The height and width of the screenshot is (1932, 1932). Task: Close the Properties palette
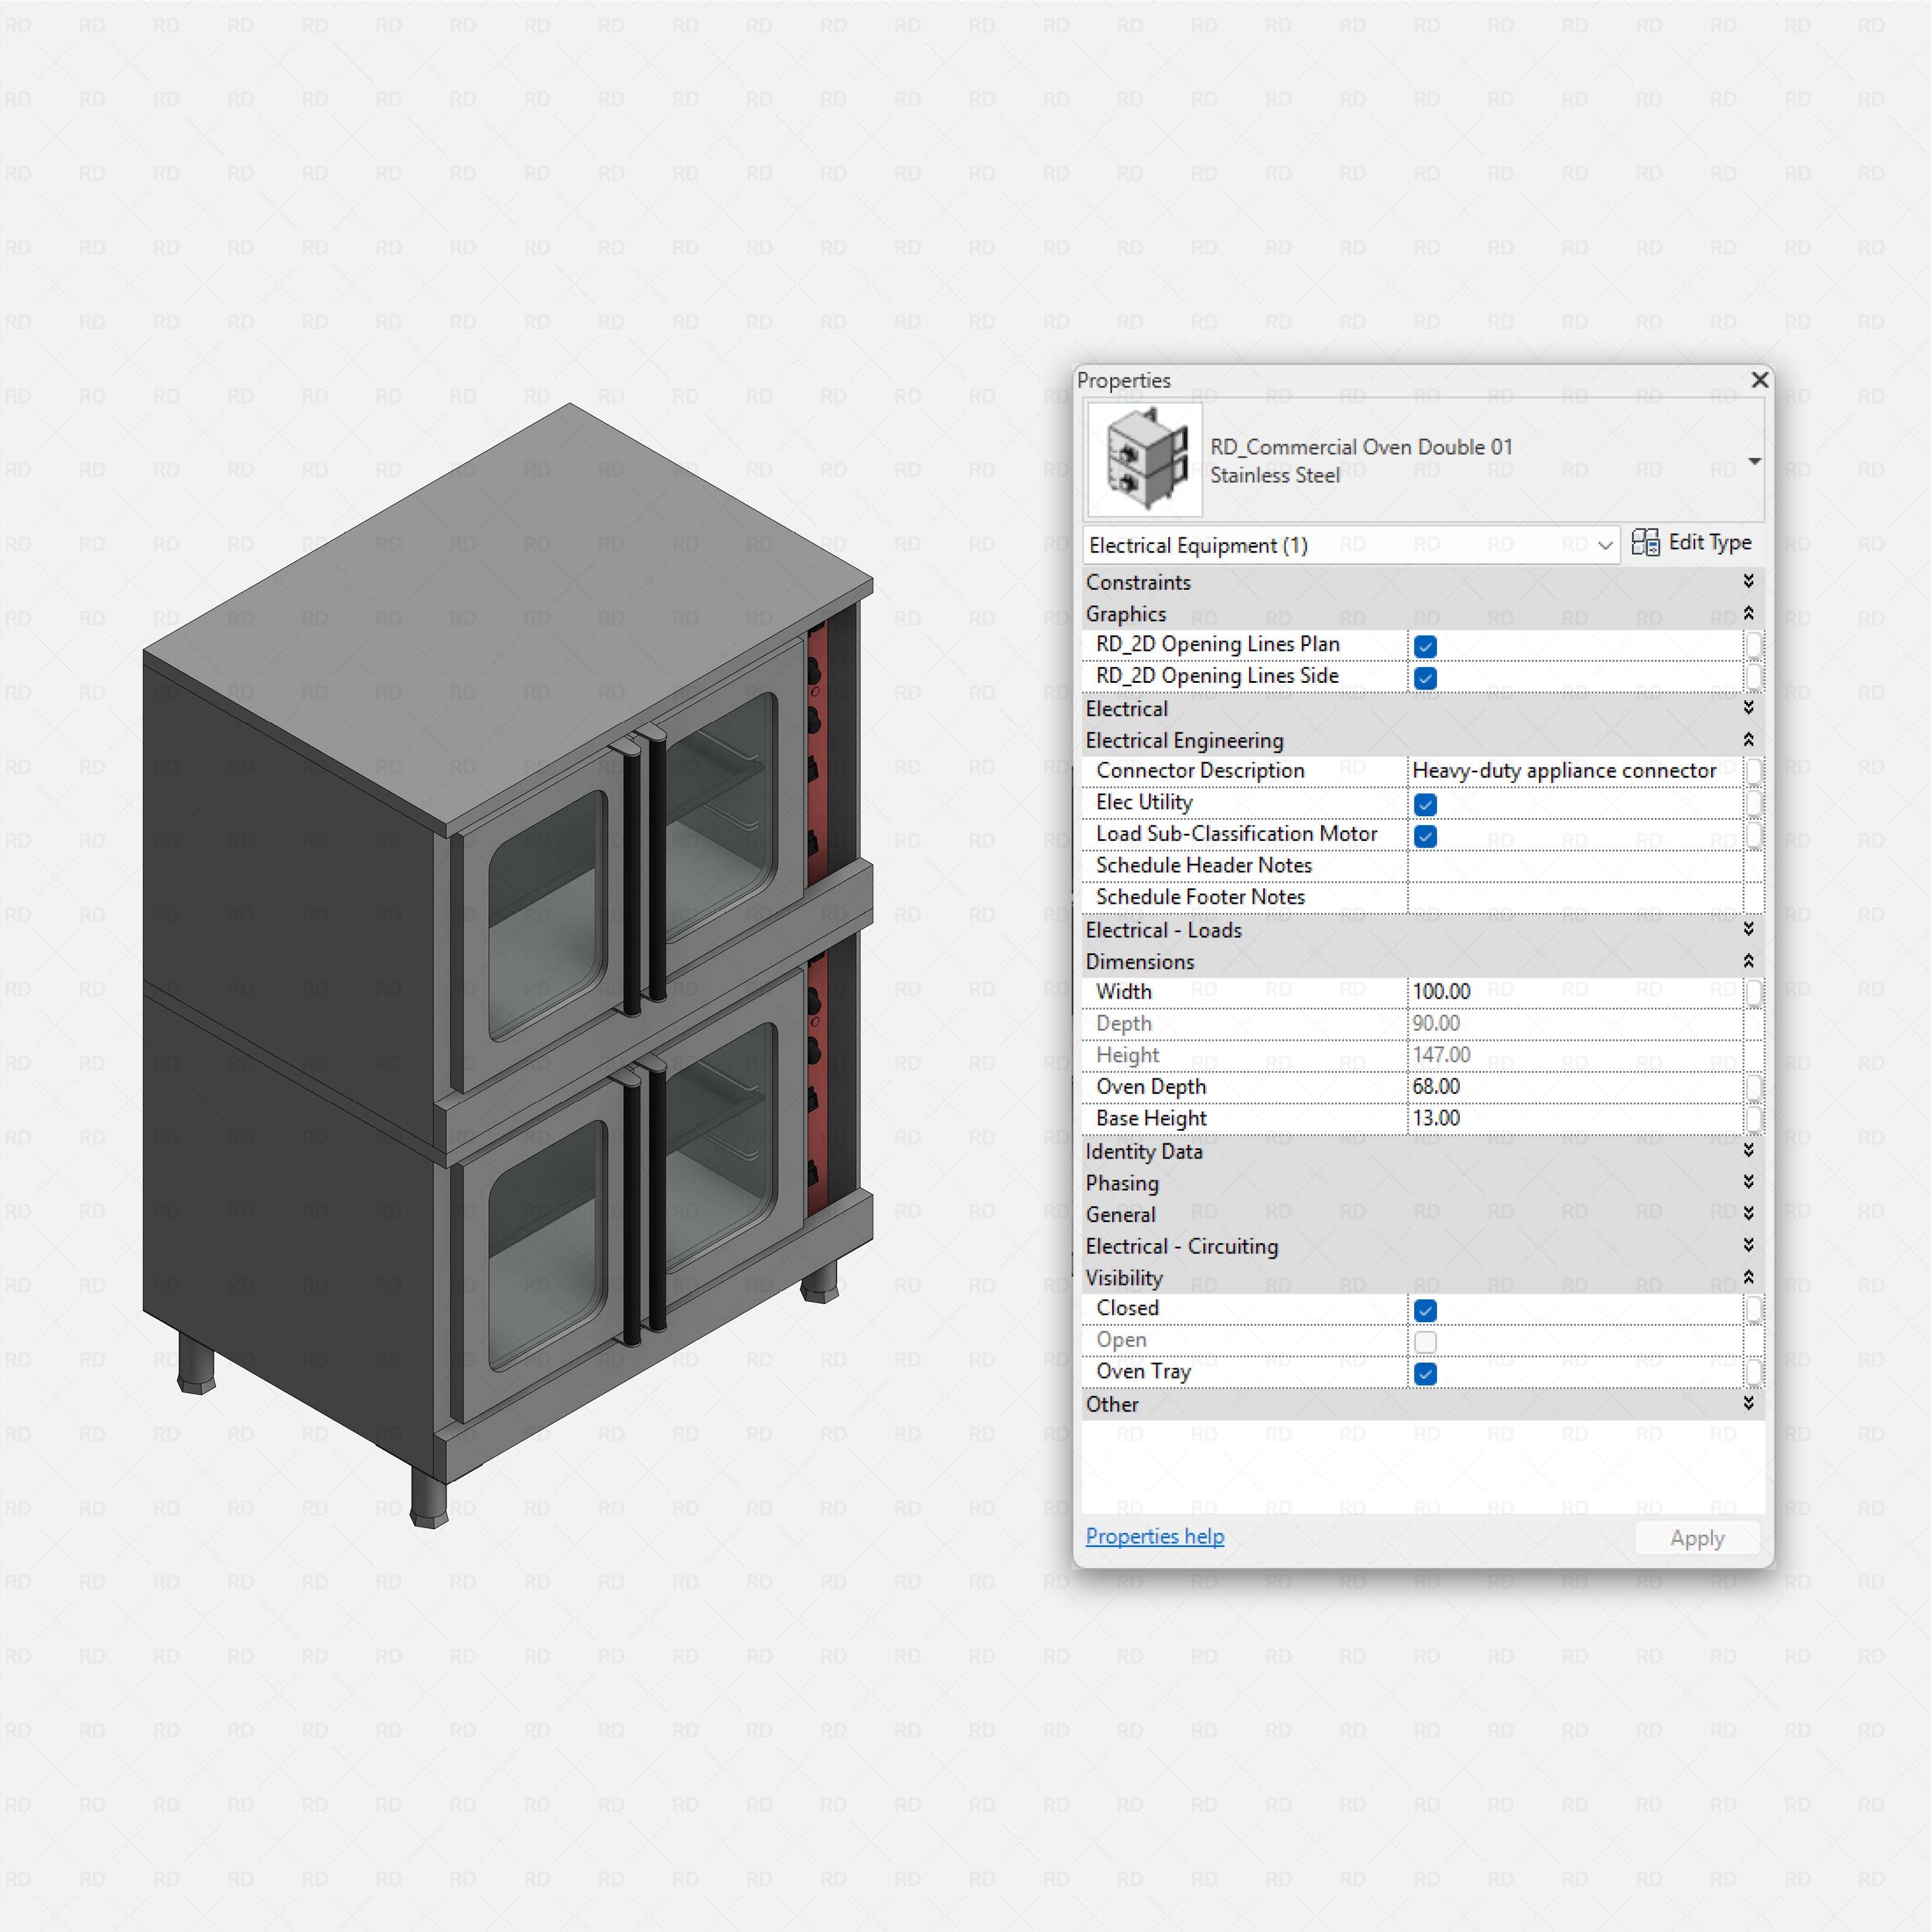[1759, 380]
